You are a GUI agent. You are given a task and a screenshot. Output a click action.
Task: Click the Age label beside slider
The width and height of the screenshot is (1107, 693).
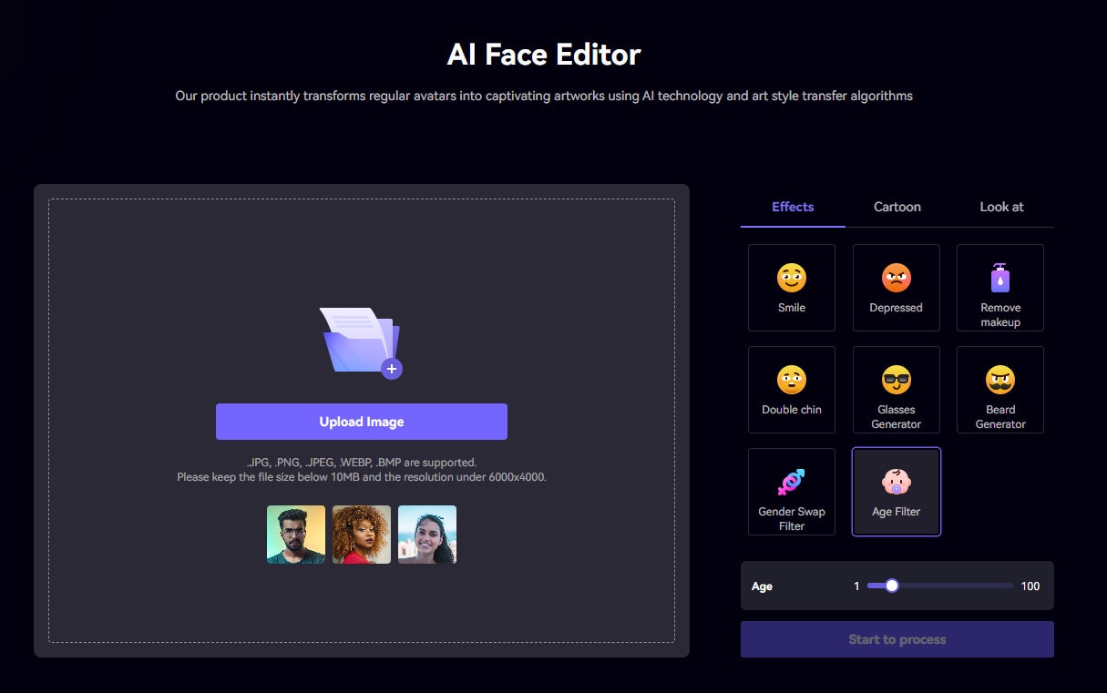pos(763,586)
